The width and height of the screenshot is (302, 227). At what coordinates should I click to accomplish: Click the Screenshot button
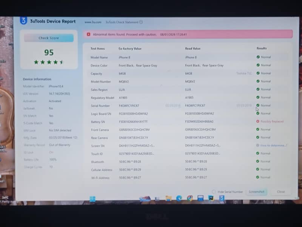point(257,192)
